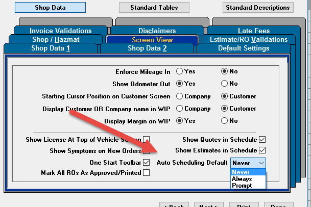Collapse the Auto Scheduling Default dropdown arrow
This screenshot has height=207, width=311.
pos(261,163)
